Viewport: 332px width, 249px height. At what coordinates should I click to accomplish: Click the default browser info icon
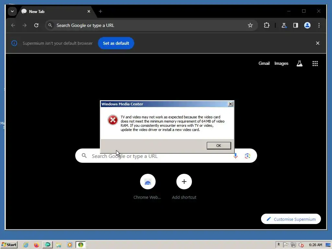coord(14,43)
